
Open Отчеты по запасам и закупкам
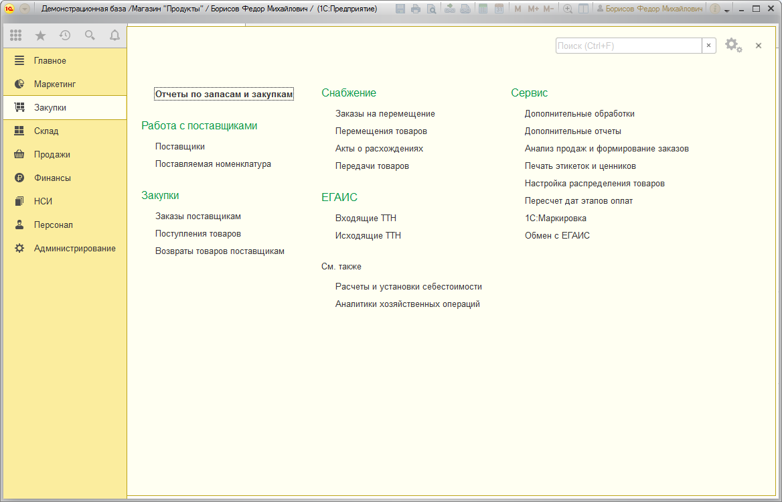(224, 94)
